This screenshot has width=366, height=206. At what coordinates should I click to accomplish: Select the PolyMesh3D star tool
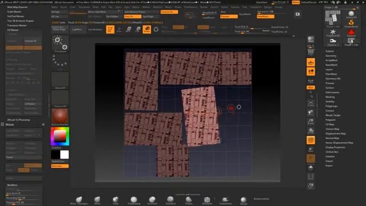tap(333, 33)
